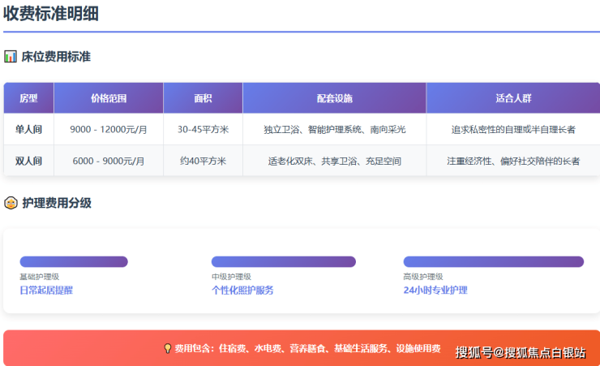The height and width of the screenshot is (366, 600).
Task: Select the 单人间 row label
Action: coord(28,129)
